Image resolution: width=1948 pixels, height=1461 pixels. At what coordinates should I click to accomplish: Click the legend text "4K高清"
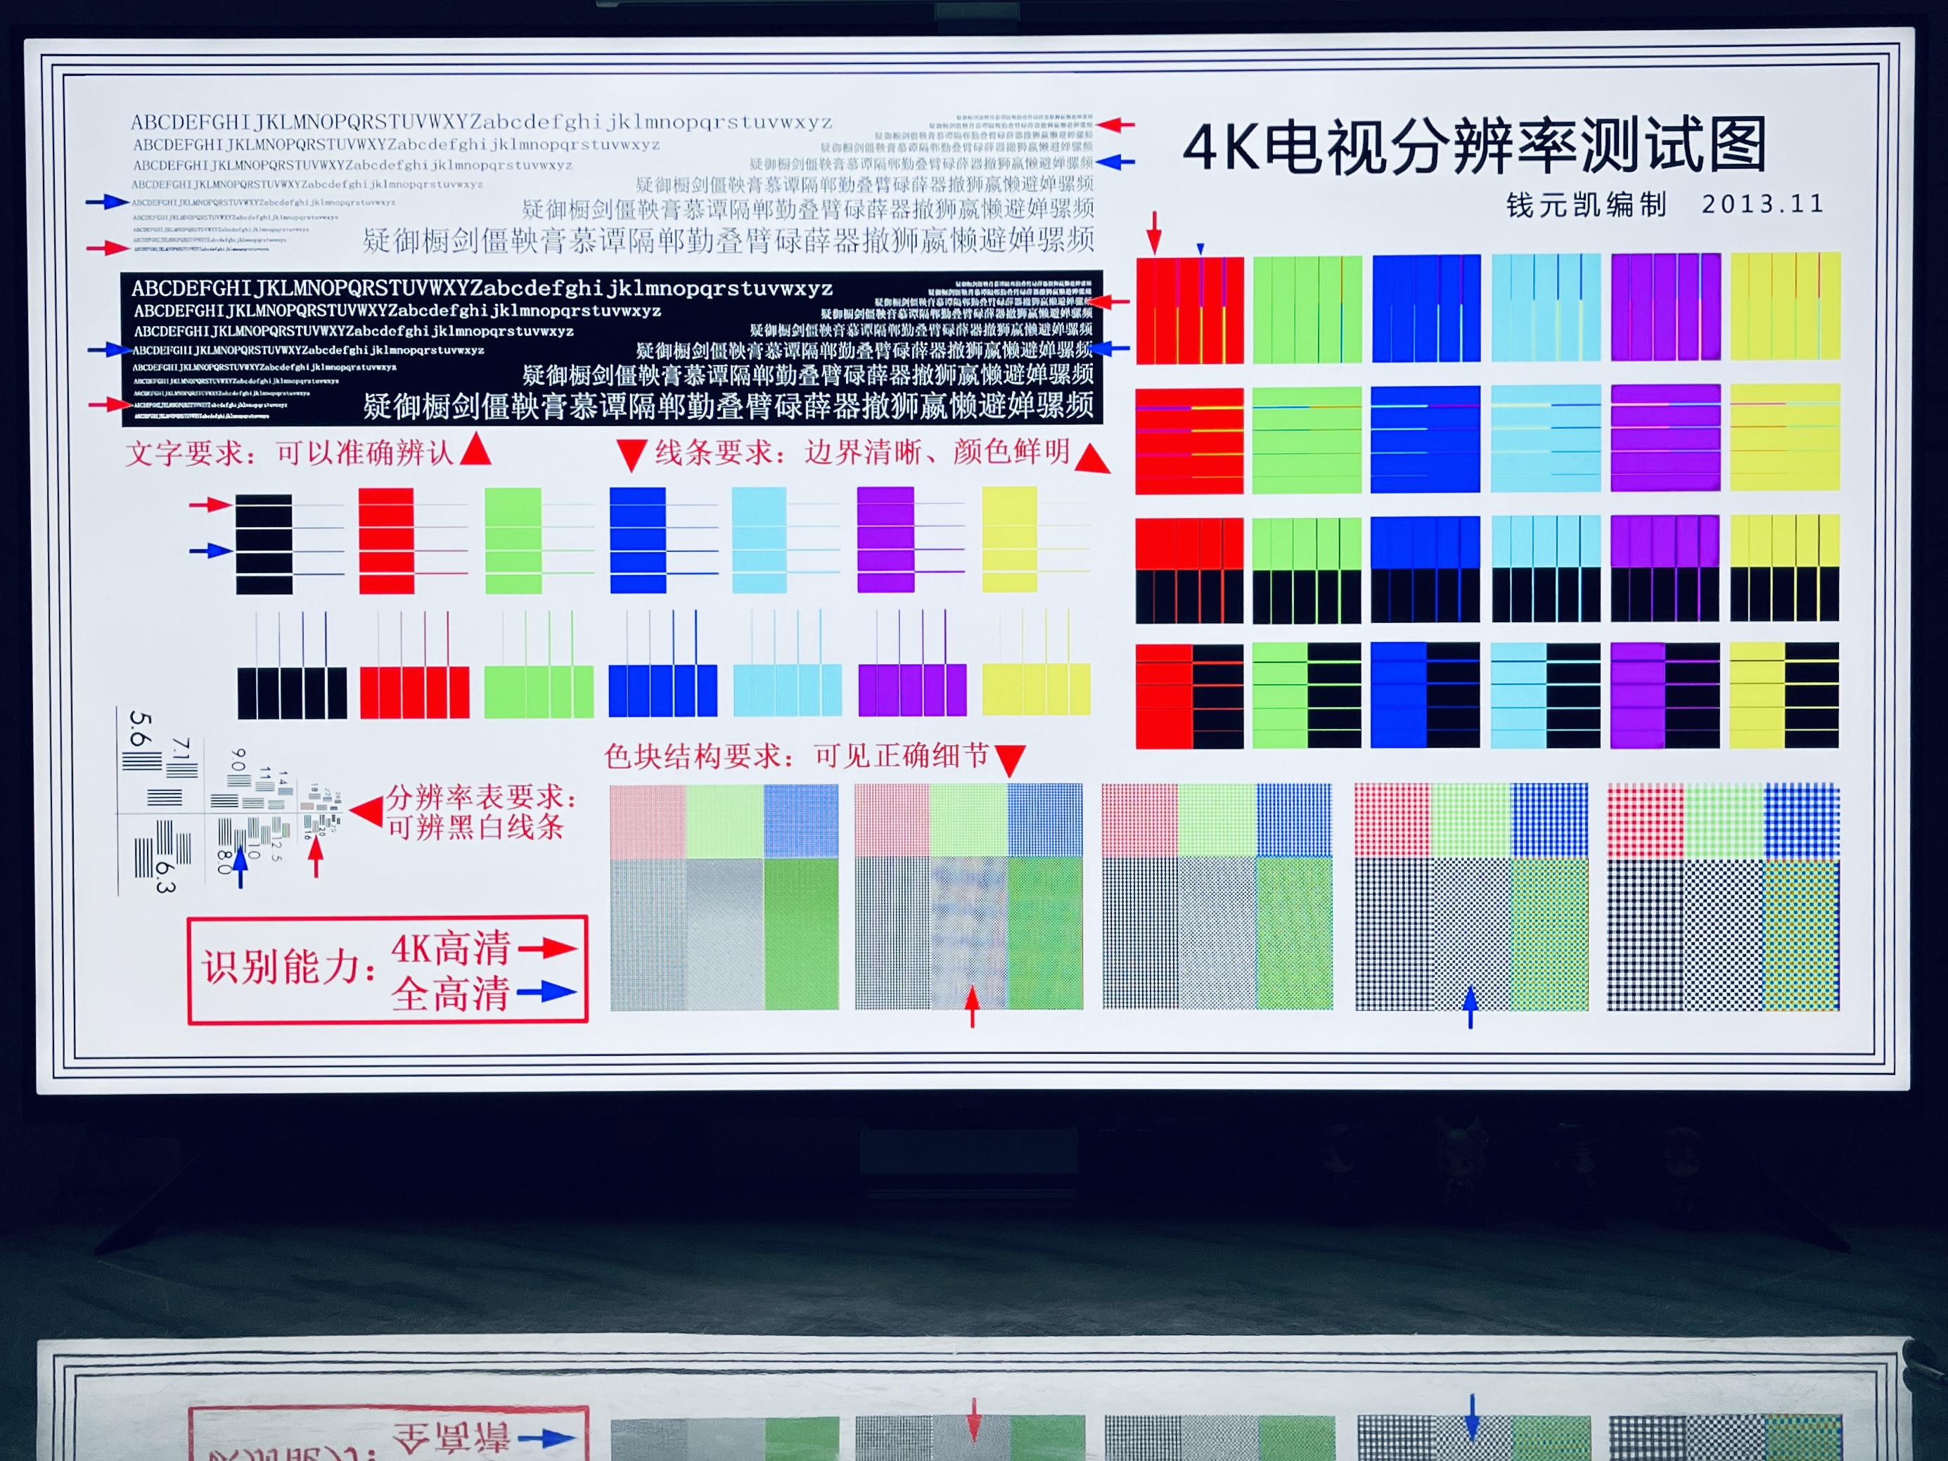[451, 948]
